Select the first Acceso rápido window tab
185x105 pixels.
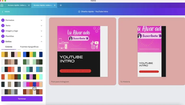(x=17, y=5)
